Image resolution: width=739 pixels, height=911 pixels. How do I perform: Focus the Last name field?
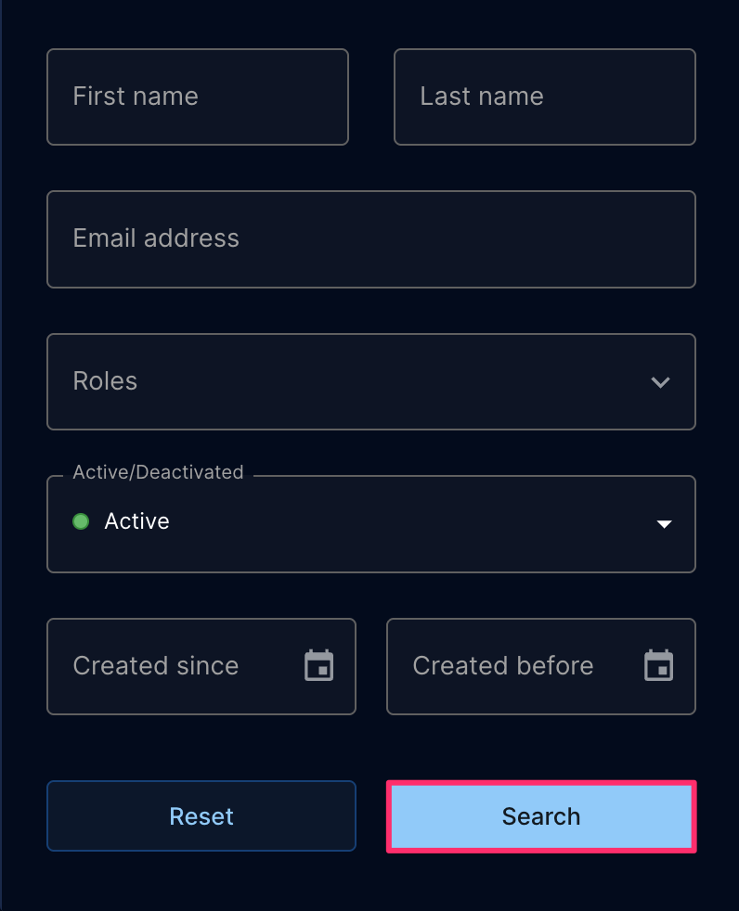(x=545, y=97)
